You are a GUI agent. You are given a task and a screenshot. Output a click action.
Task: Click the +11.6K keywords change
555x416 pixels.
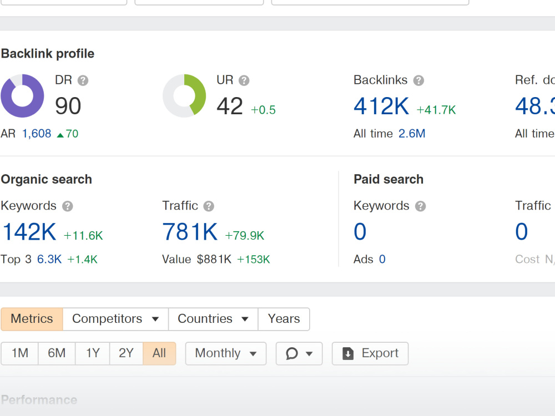click(x=83, y=236)
